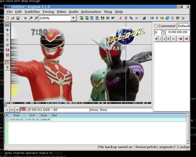Click the Fn font face button

(x=173, y=39)
